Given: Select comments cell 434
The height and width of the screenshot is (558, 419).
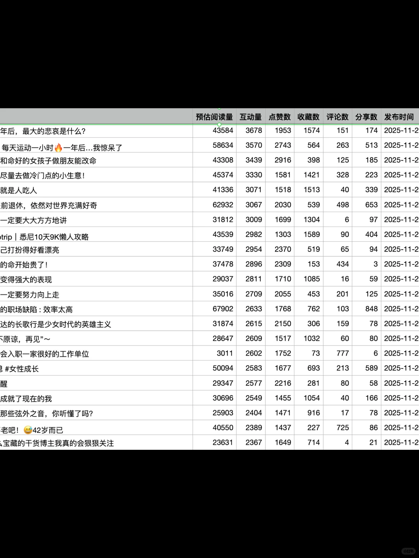Looking at the screenshot, I should 338,264.
